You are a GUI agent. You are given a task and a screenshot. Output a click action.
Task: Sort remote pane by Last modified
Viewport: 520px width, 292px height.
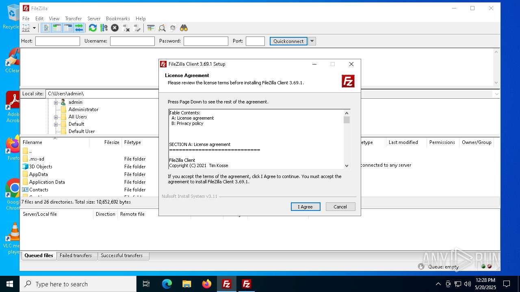click(x=406, y=142)
